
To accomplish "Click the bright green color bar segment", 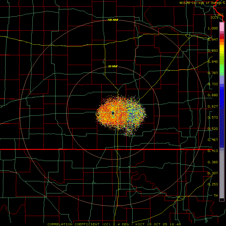I will point(222,69).
